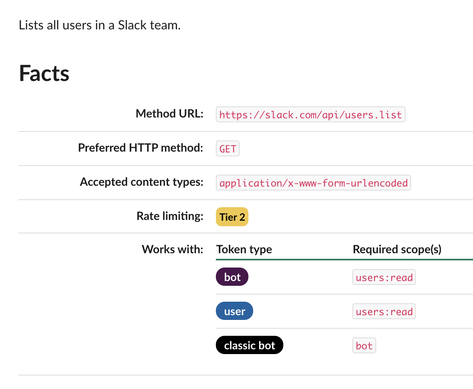The height and width of the screenshot is (389, 473).
Task: Open the yellow Tier 2 rate limit badge
Action: pyautogui.click(x=232, y=217)
